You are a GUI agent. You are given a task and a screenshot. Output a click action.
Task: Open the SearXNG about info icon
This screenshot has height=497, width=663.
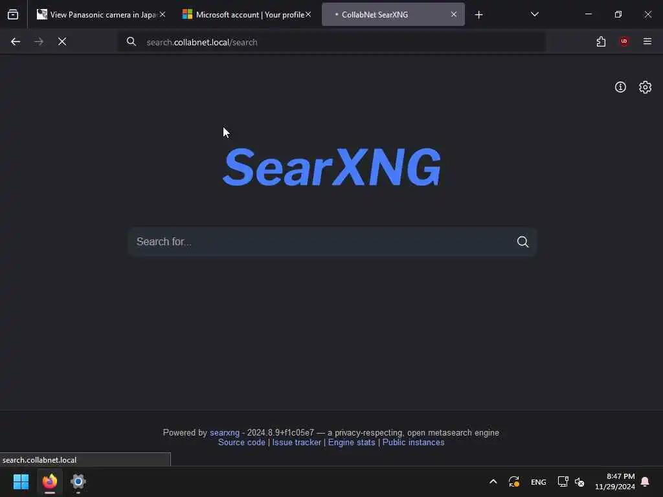click(x=620, y=87)
